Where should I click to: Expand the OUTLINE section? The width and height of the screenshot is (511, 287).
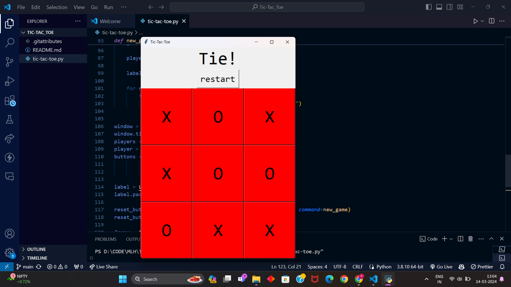click(36, 249)
